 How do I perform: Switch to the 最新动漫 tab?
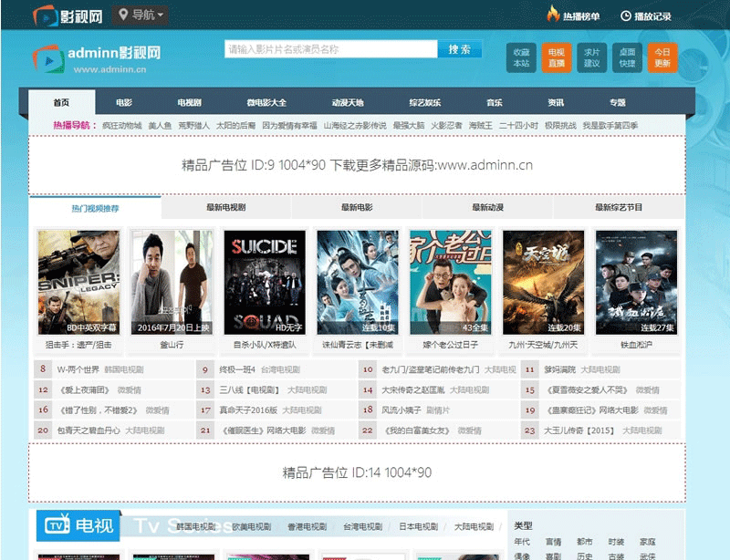coord(488,208)
